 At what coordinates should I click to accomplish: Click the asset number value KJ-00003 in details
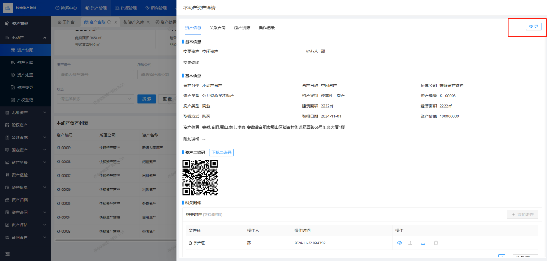448,96
